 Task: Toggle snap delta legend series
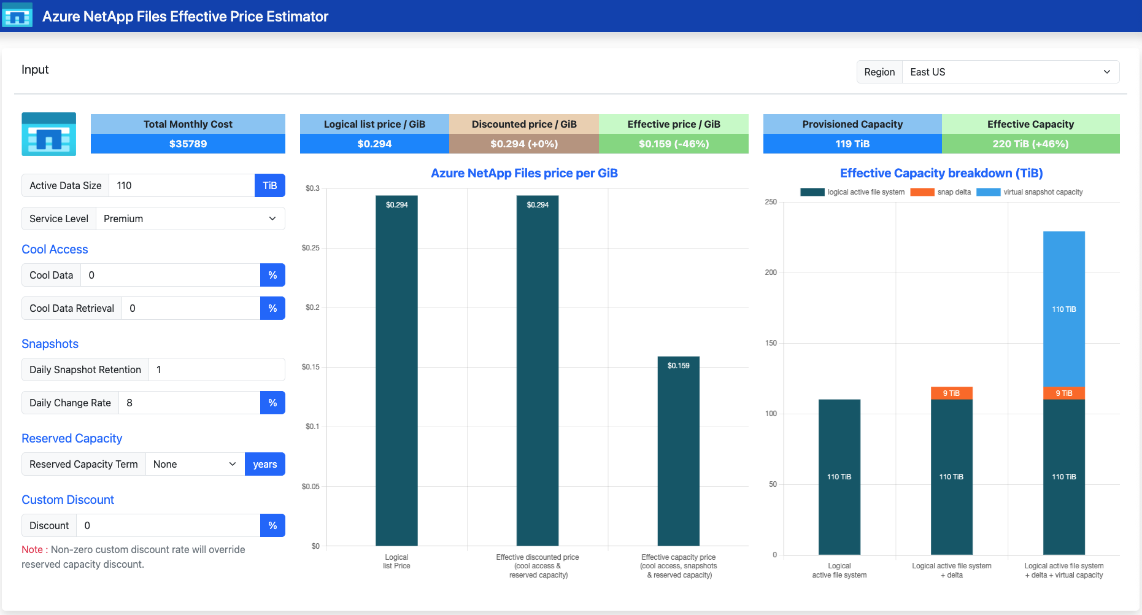pos(941,192)
